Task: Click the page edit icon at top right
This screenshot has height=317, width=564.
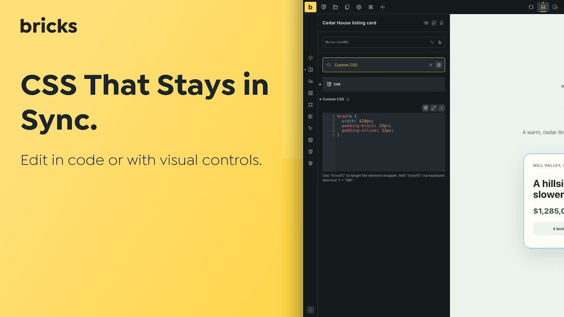Action: tap(555, 7)
